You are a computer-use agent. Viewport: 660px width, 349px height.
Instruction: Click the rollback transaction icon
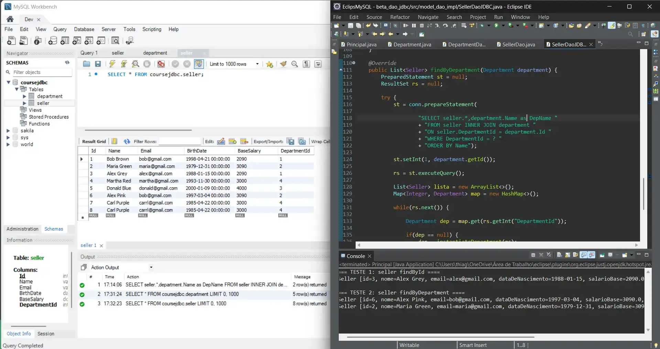(x=187, y=64)
